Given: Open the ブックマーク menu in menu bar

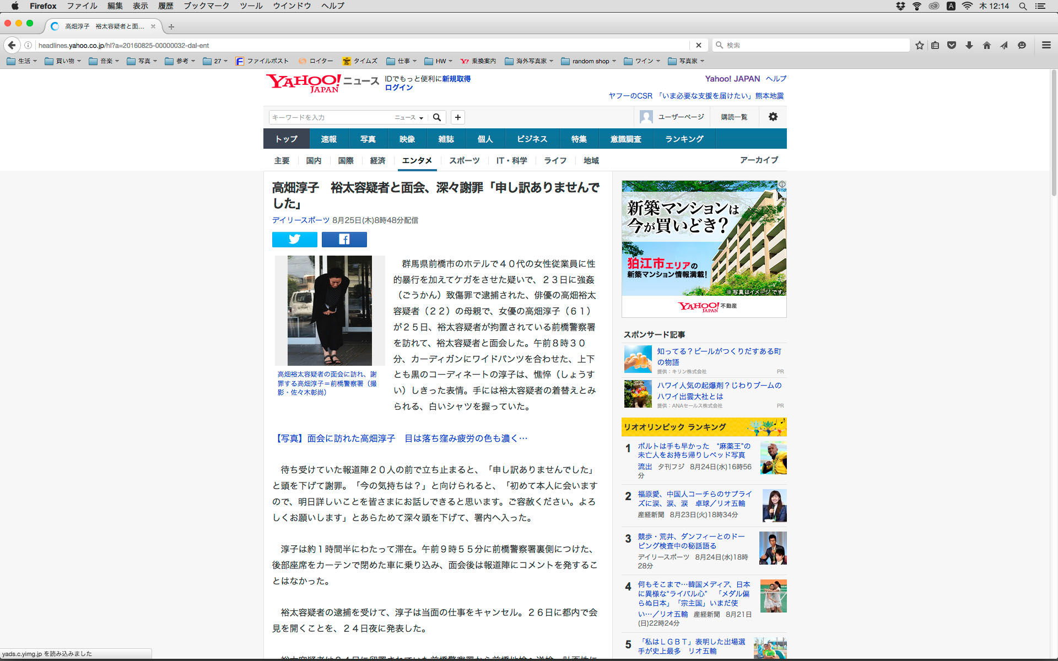Looking at the screenshot, I should coord(206,6).
